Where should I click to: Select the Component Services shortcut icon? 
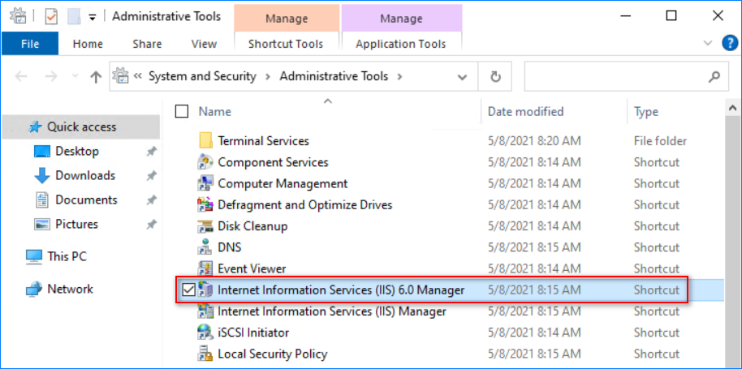click(205, 162)
